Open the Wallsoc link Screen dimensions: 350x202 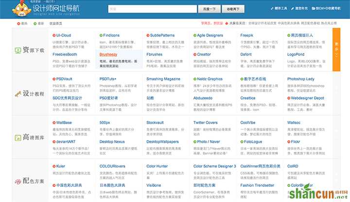pyautogui.click(x=294, y=123)
